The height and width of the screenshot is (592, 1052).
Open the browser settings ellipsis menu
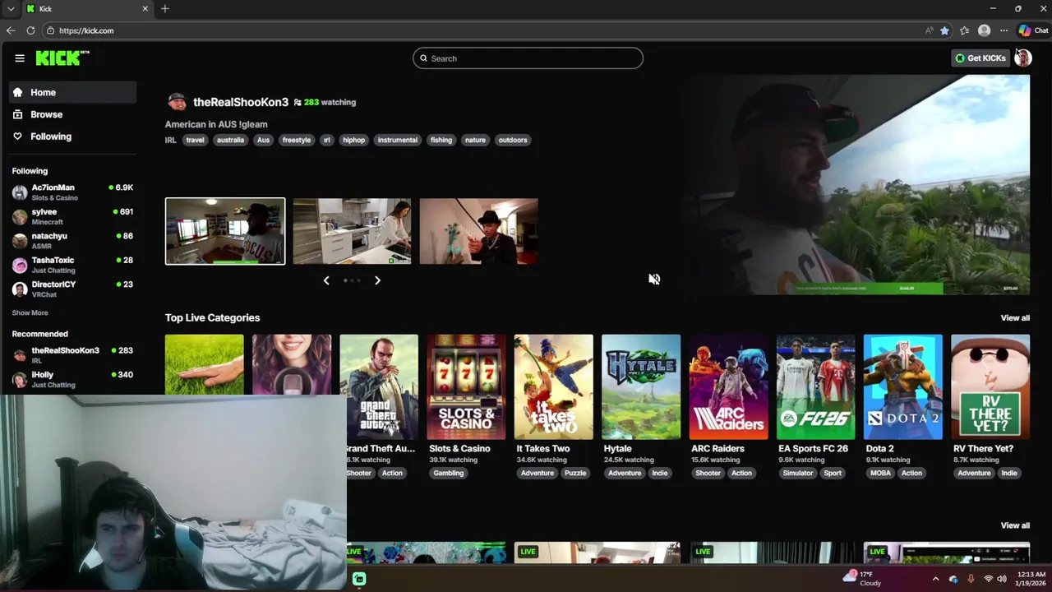(1004, 30)
